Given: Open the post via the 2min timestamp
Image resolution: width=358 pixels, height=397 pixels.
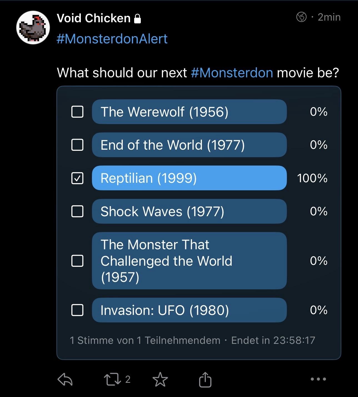Looking at the screenshot, I should [329, 17].
